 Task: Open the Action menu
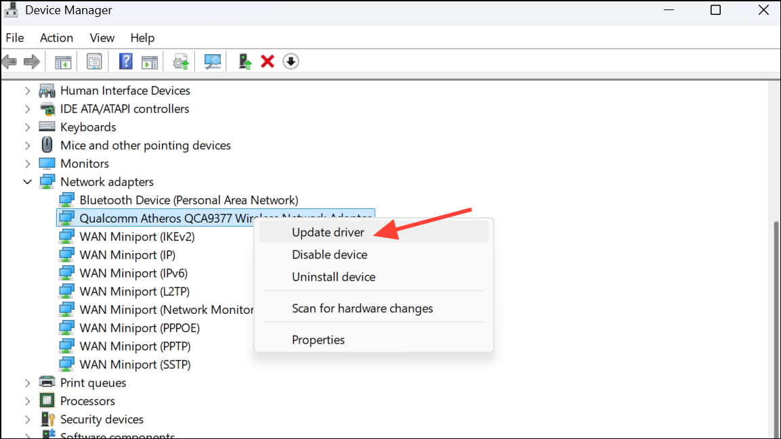[56, 38]
